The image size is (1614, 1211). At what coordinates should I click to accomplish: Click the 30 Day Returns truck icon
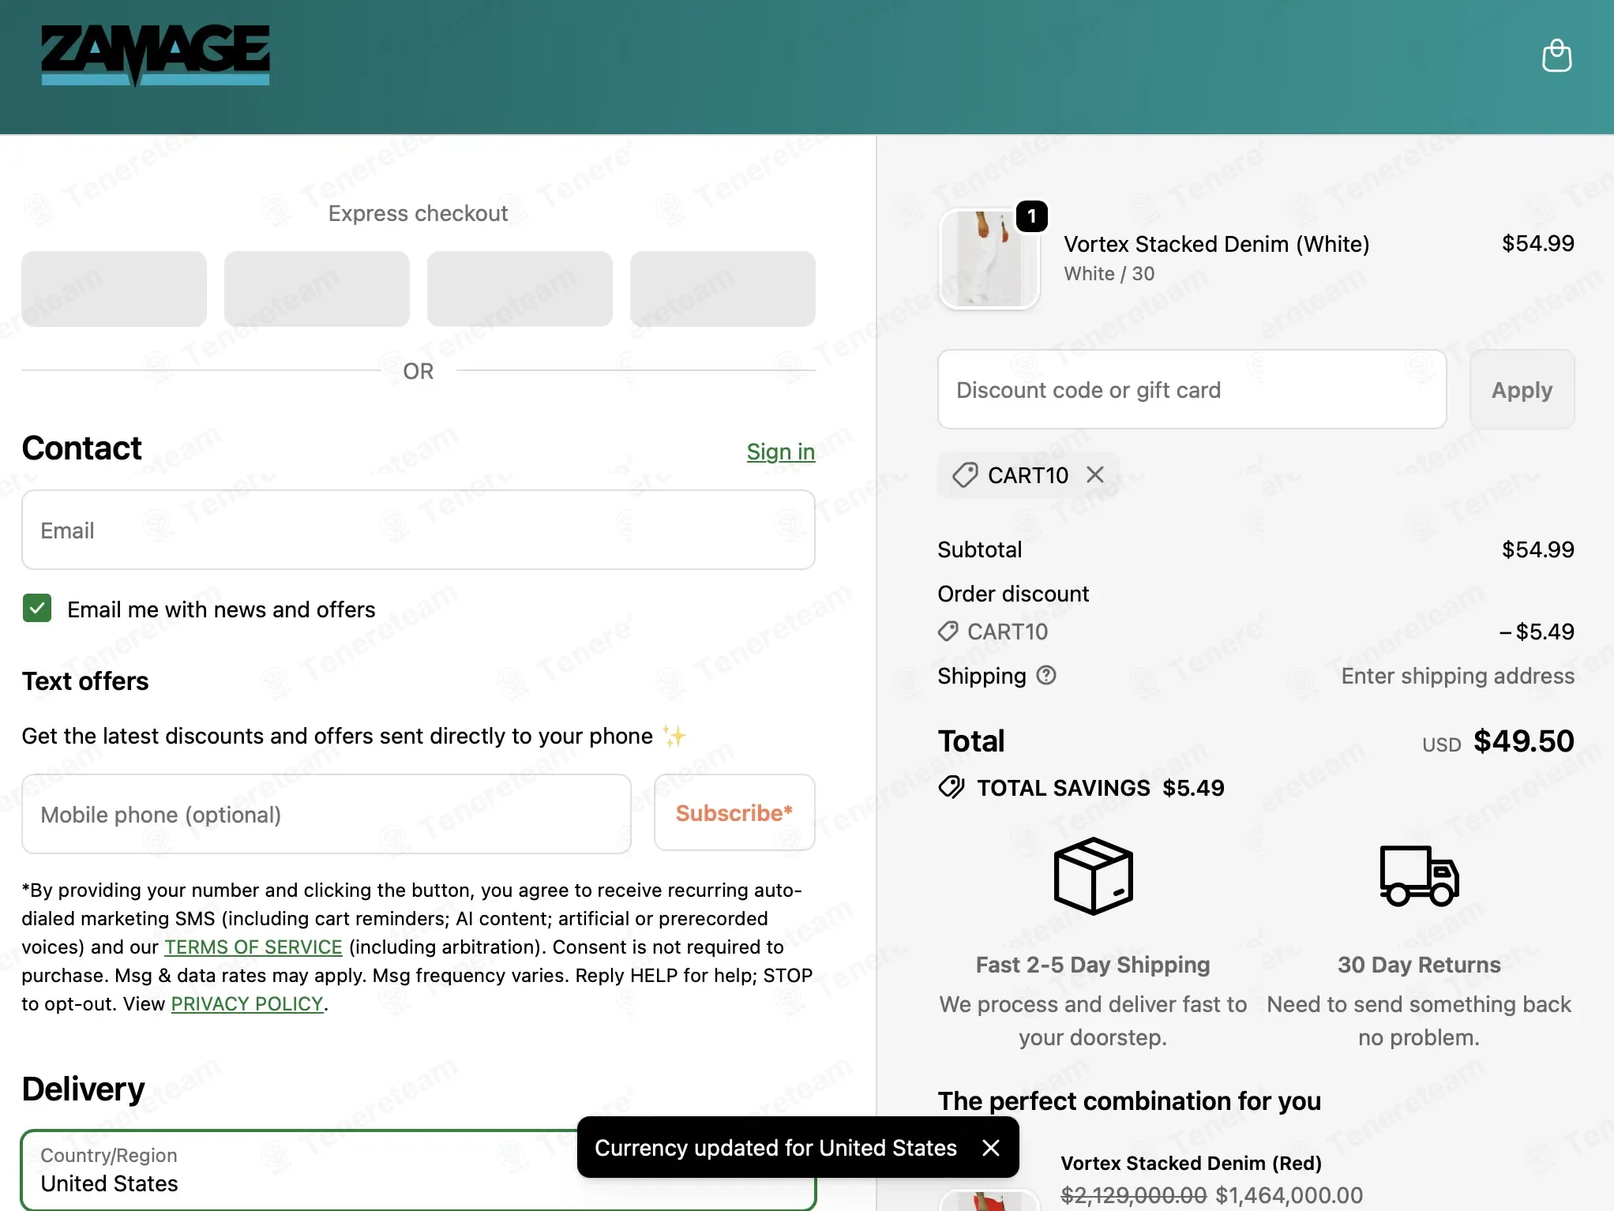coord(1419,875)
